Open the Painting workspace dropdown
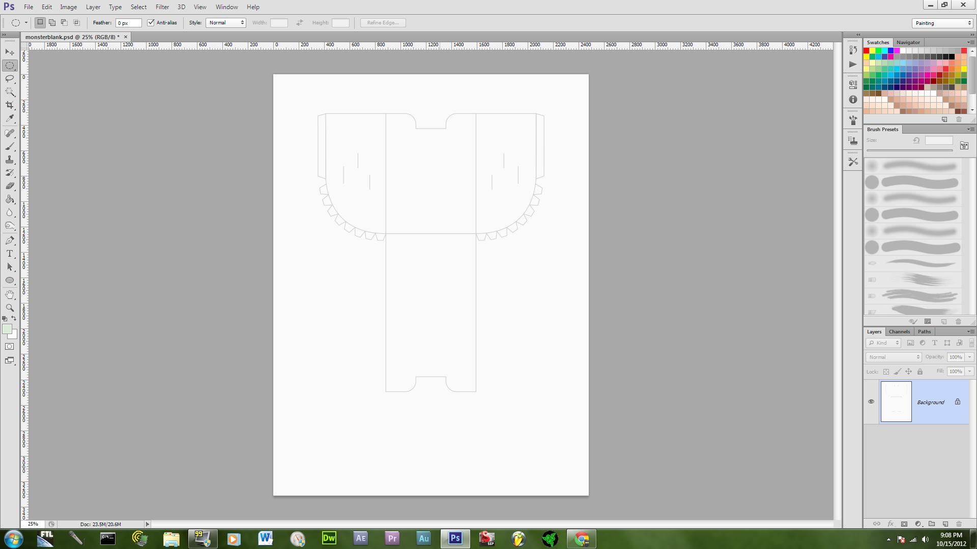Image resolution: width=977 pixels, height=549 pixels. [942, 23]
